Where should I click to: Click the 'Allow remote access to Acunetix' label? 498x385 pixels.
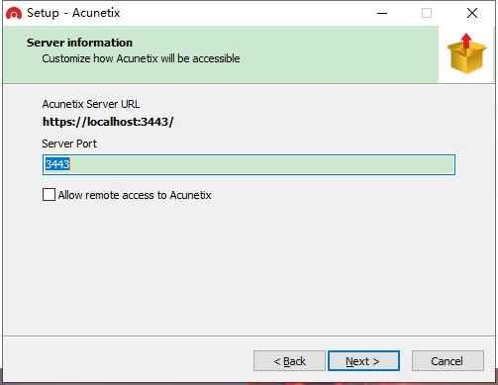(x=135, y=195)
